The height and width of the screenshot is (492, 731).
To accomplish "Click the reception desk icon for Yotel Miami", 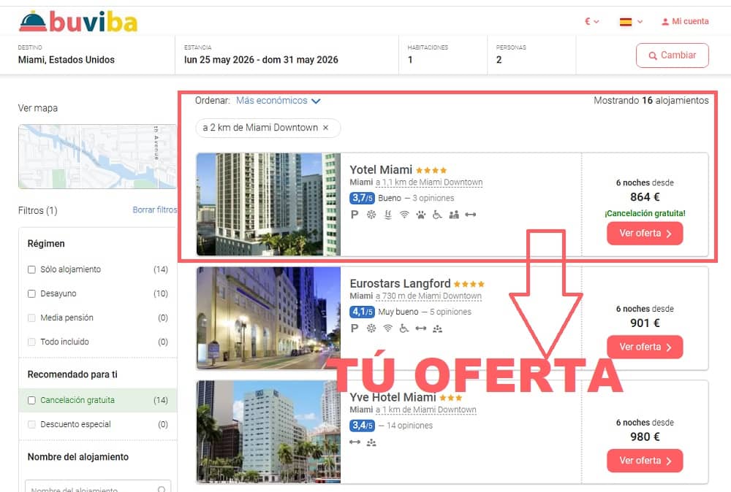I will tap(454, 215).
